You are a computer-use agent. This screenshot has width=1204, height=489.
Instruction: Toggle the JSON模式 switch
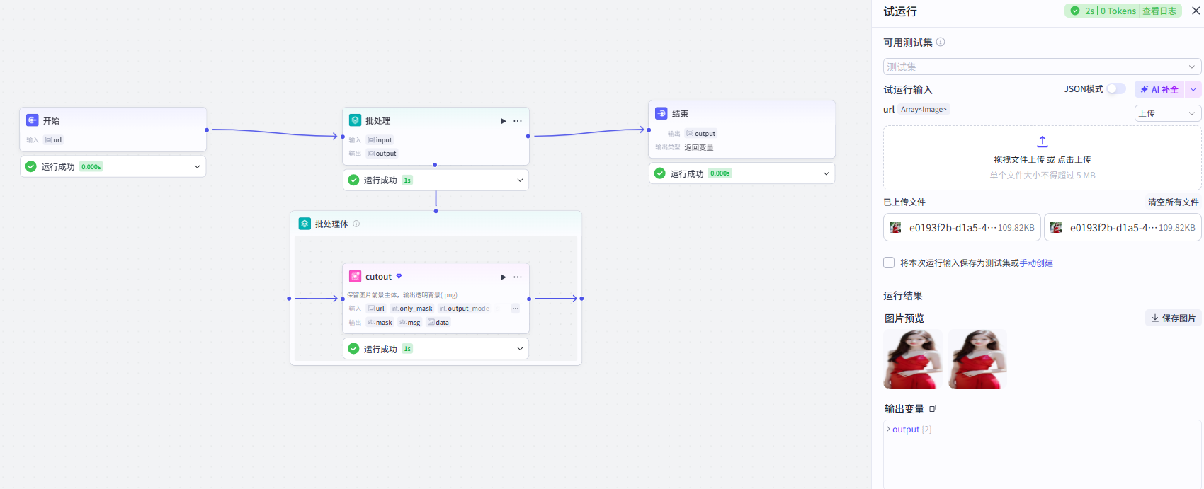tap(1116, 88)
